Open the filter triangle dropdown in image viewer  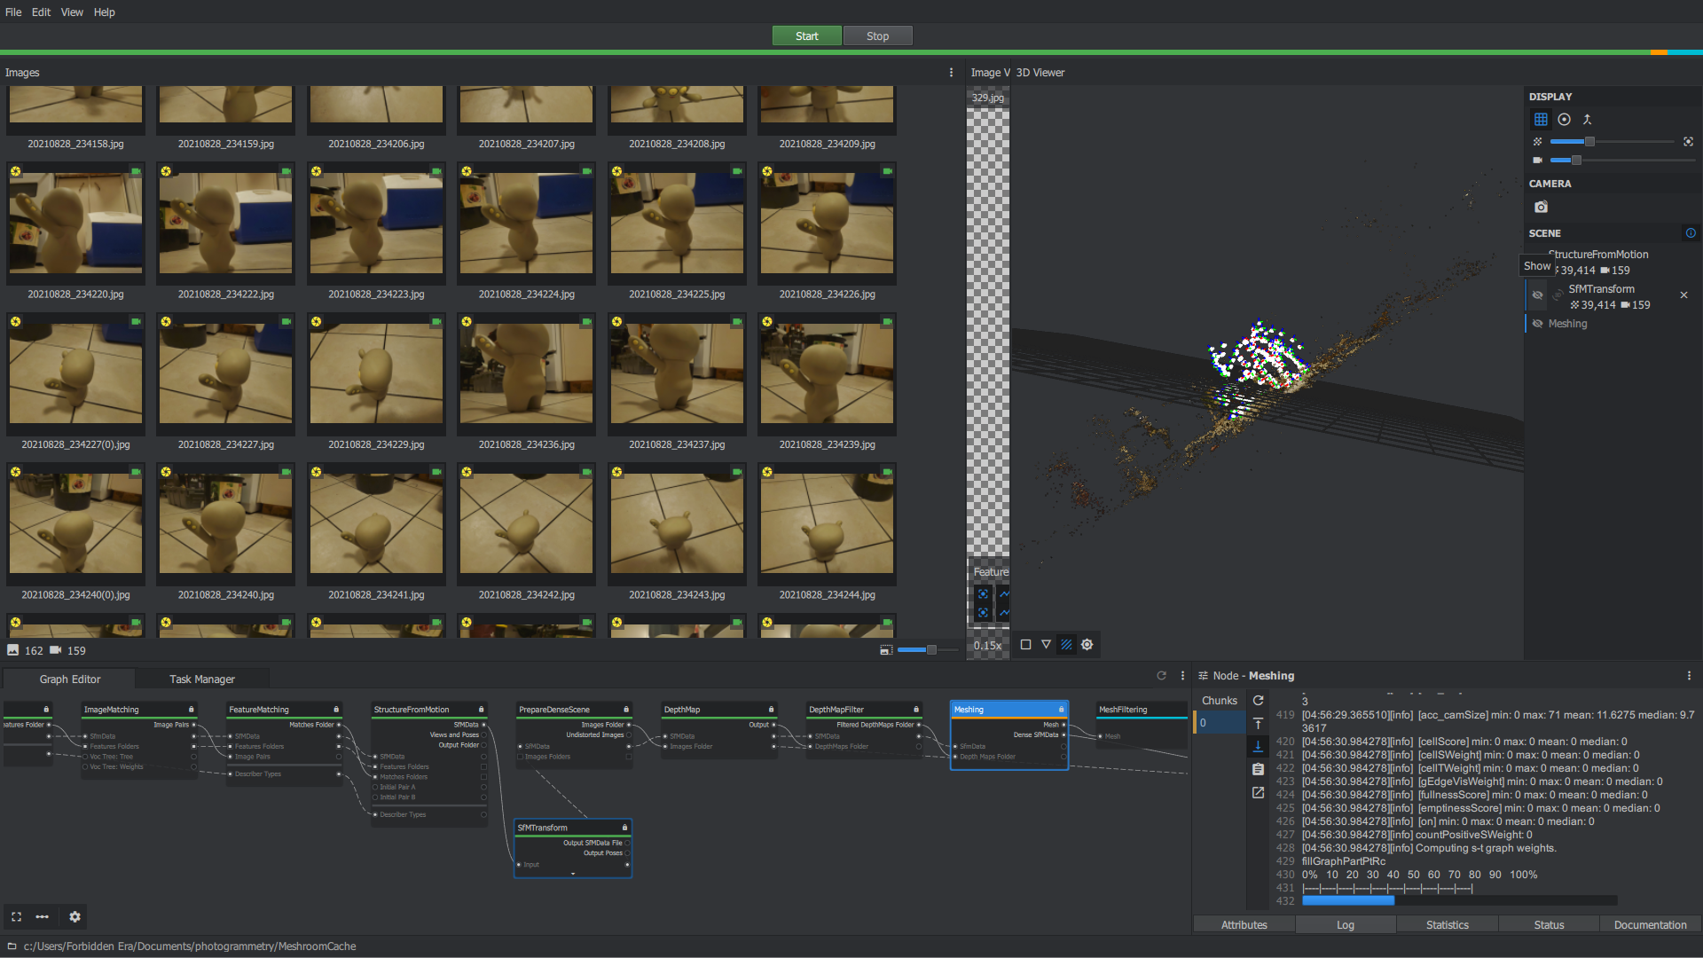click(x=1047, y=645)
